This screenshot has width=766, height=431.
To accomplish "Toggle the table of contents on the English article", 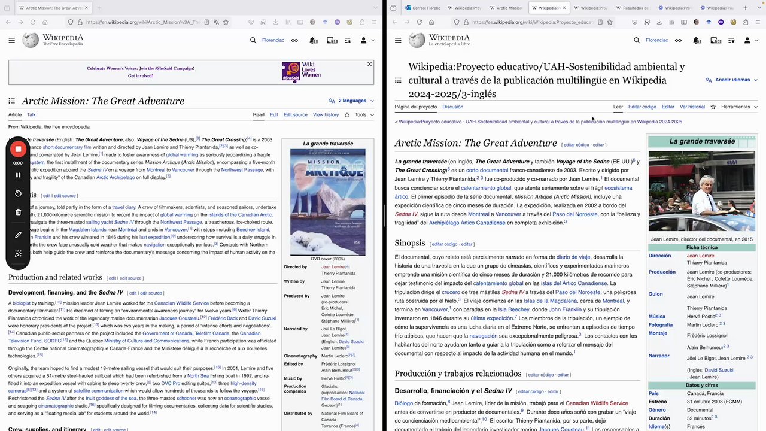I will tap(11, 101).
